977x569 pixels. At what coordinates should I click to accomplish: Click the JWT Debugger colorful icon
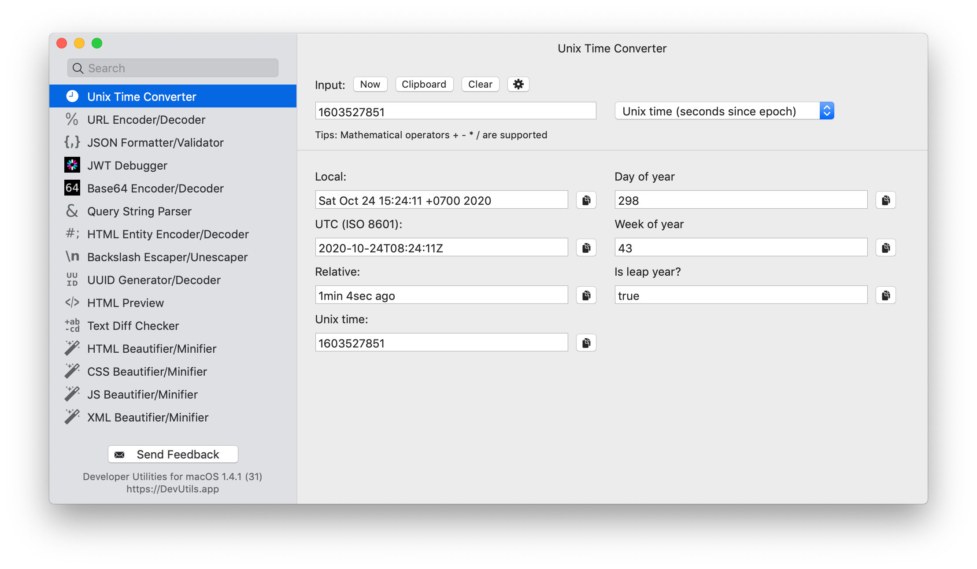click(x=72, y=165)
